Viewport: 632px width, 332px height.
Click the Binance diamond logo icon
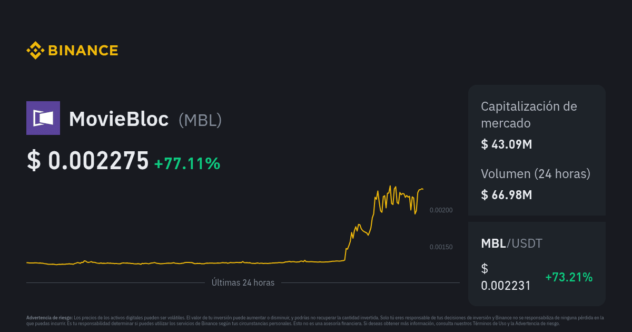[x=35, y=51]
